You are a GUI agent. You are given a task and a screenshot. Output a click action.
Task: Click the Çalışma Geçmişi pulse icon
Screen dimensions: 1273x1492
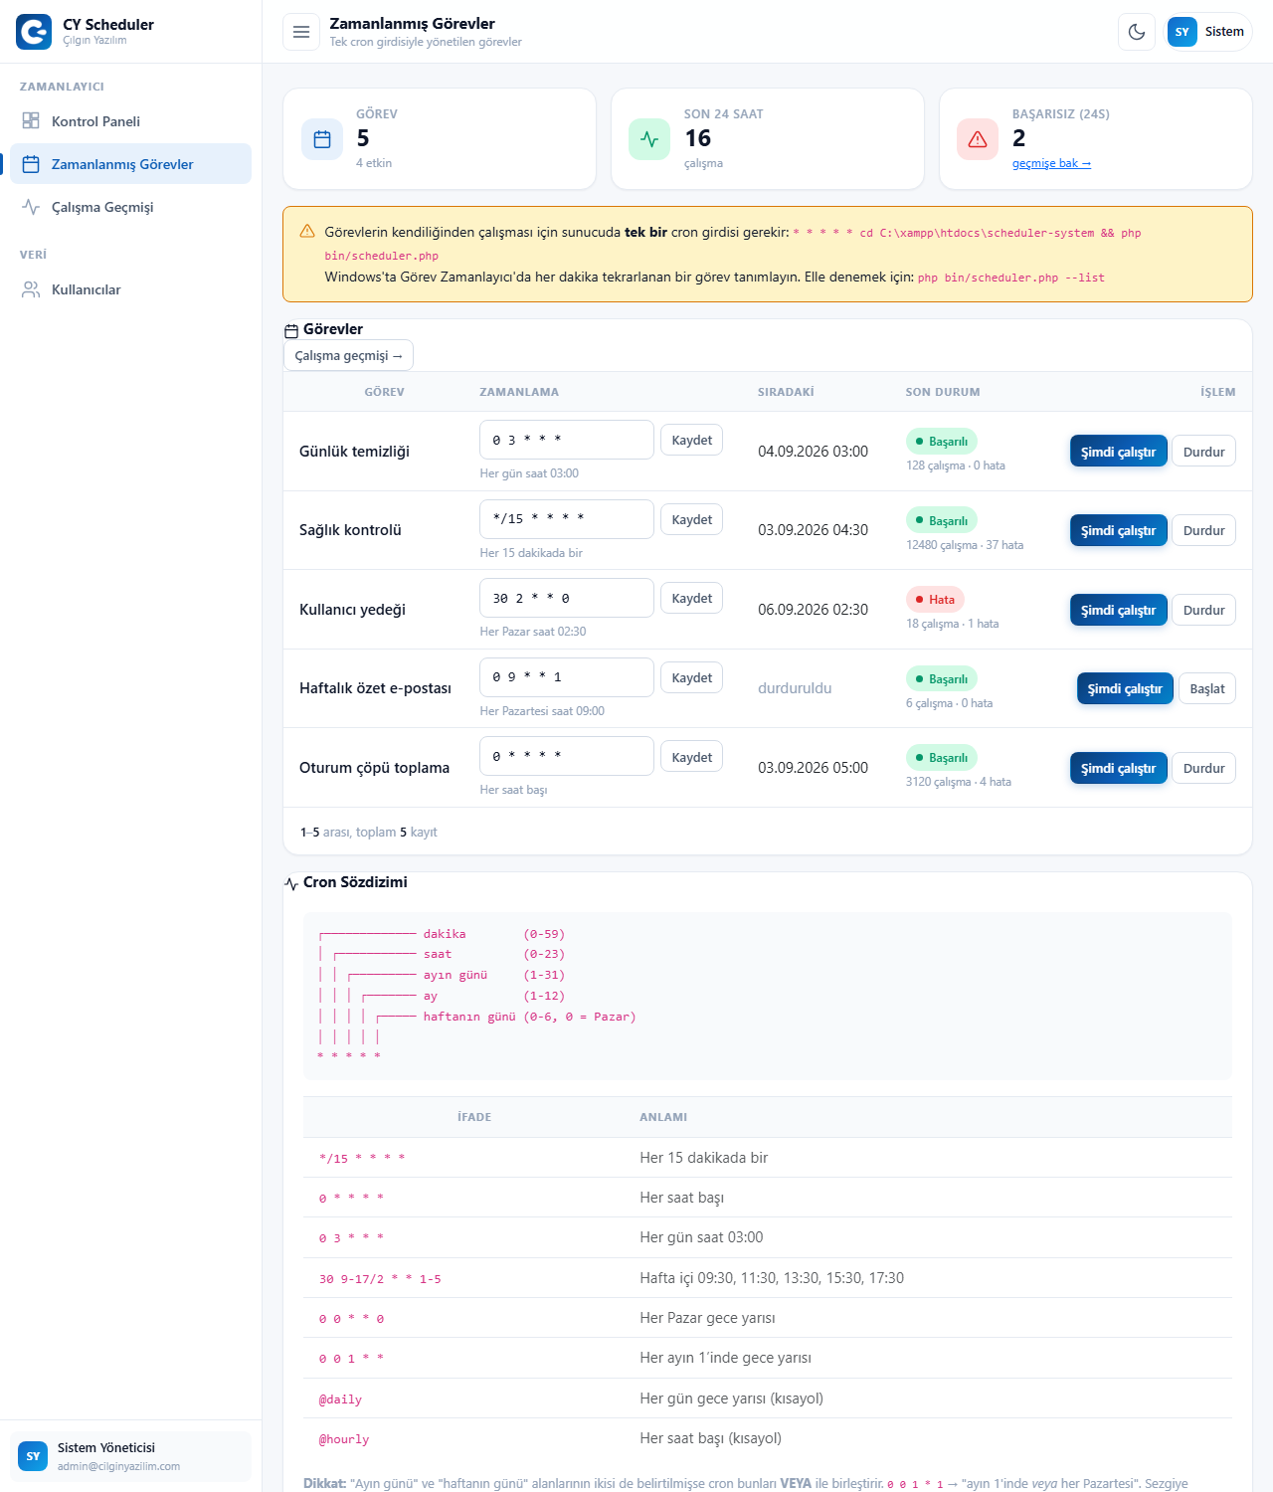(x=31, y=207)
